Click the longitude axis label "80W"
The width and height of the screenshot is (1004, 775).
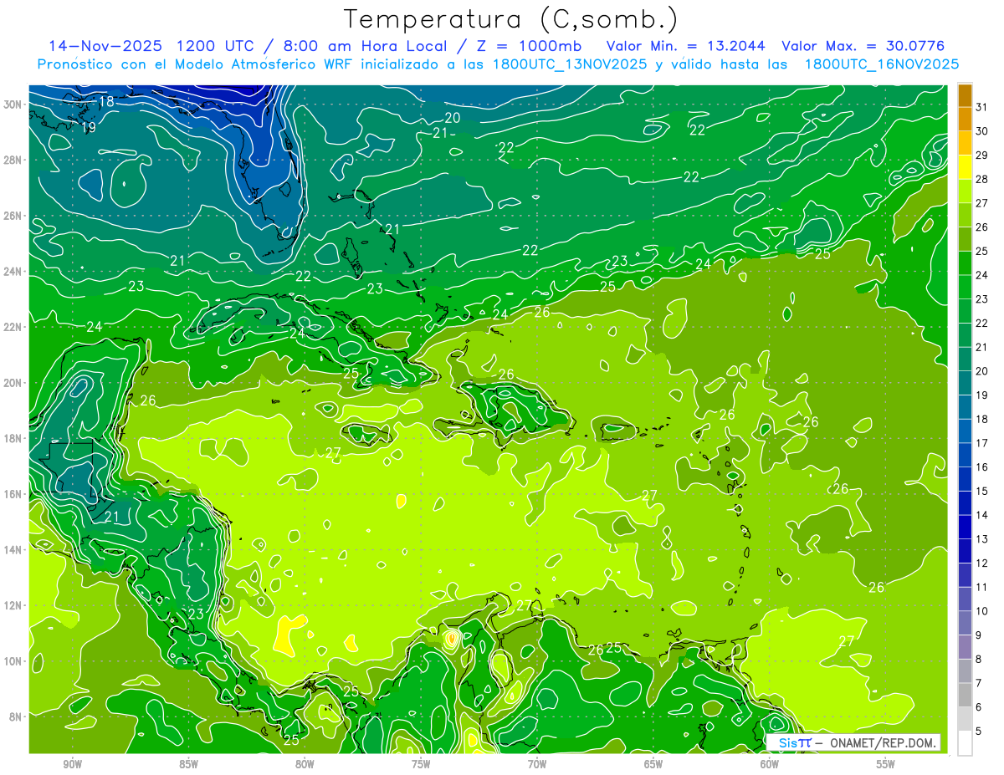click(x=305, y=765)
